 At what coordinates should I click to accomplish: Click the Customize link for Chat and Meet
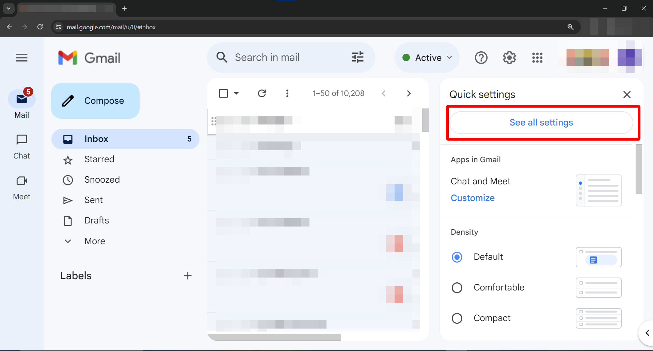[473, 198]
